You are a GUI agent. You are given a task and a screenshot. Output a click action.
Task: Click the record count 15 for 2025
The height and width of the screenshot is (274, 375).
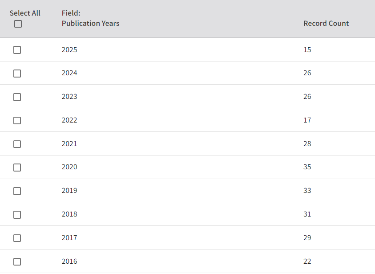[307, 49]
